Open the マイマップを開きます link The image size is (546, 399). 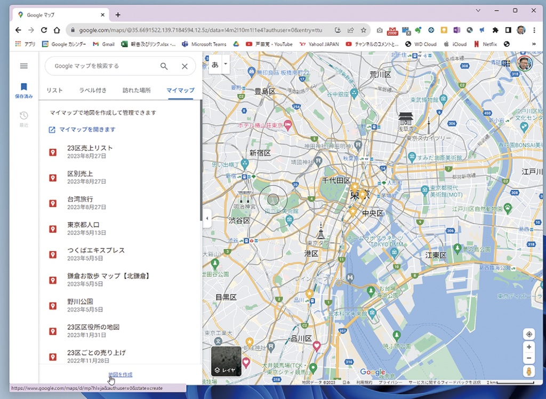pos(82,129)
